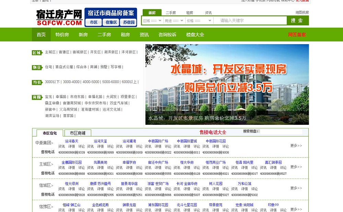343x212 pixels.
Task: Open the 金鹰国际花园 property link
Action: (x=72, y=162)
